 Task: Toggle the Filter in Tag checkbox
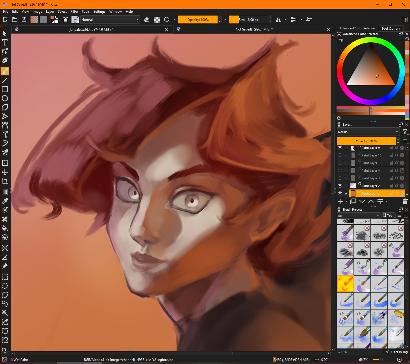coord(387,352)
